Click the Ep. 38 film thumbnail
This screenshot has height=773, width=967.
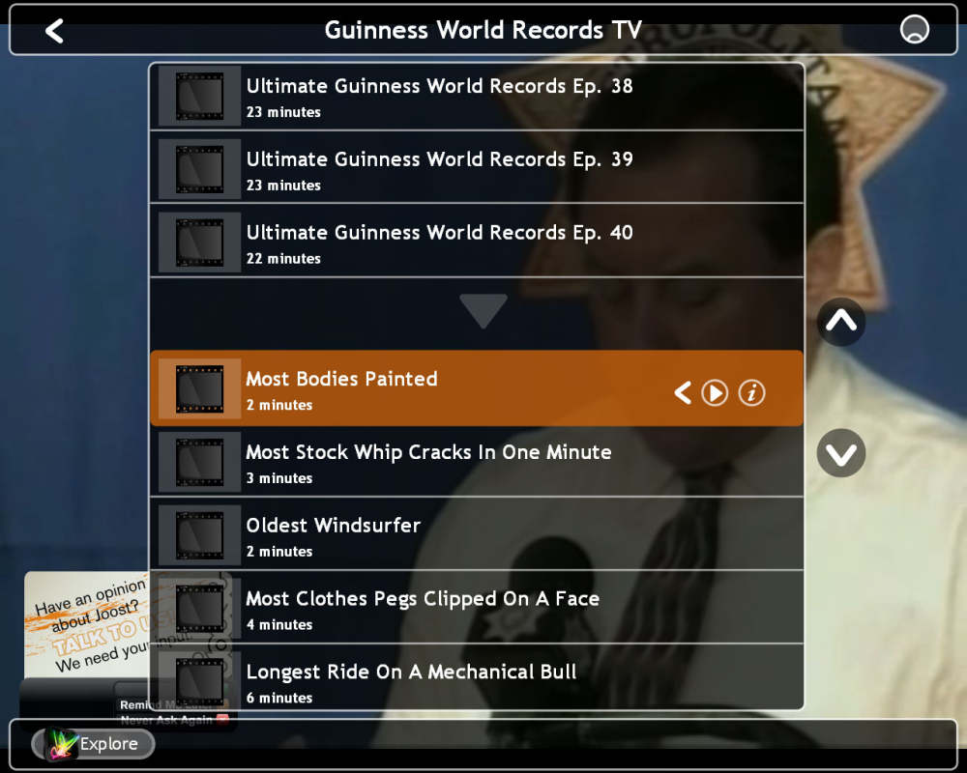[x=199, y=97]
